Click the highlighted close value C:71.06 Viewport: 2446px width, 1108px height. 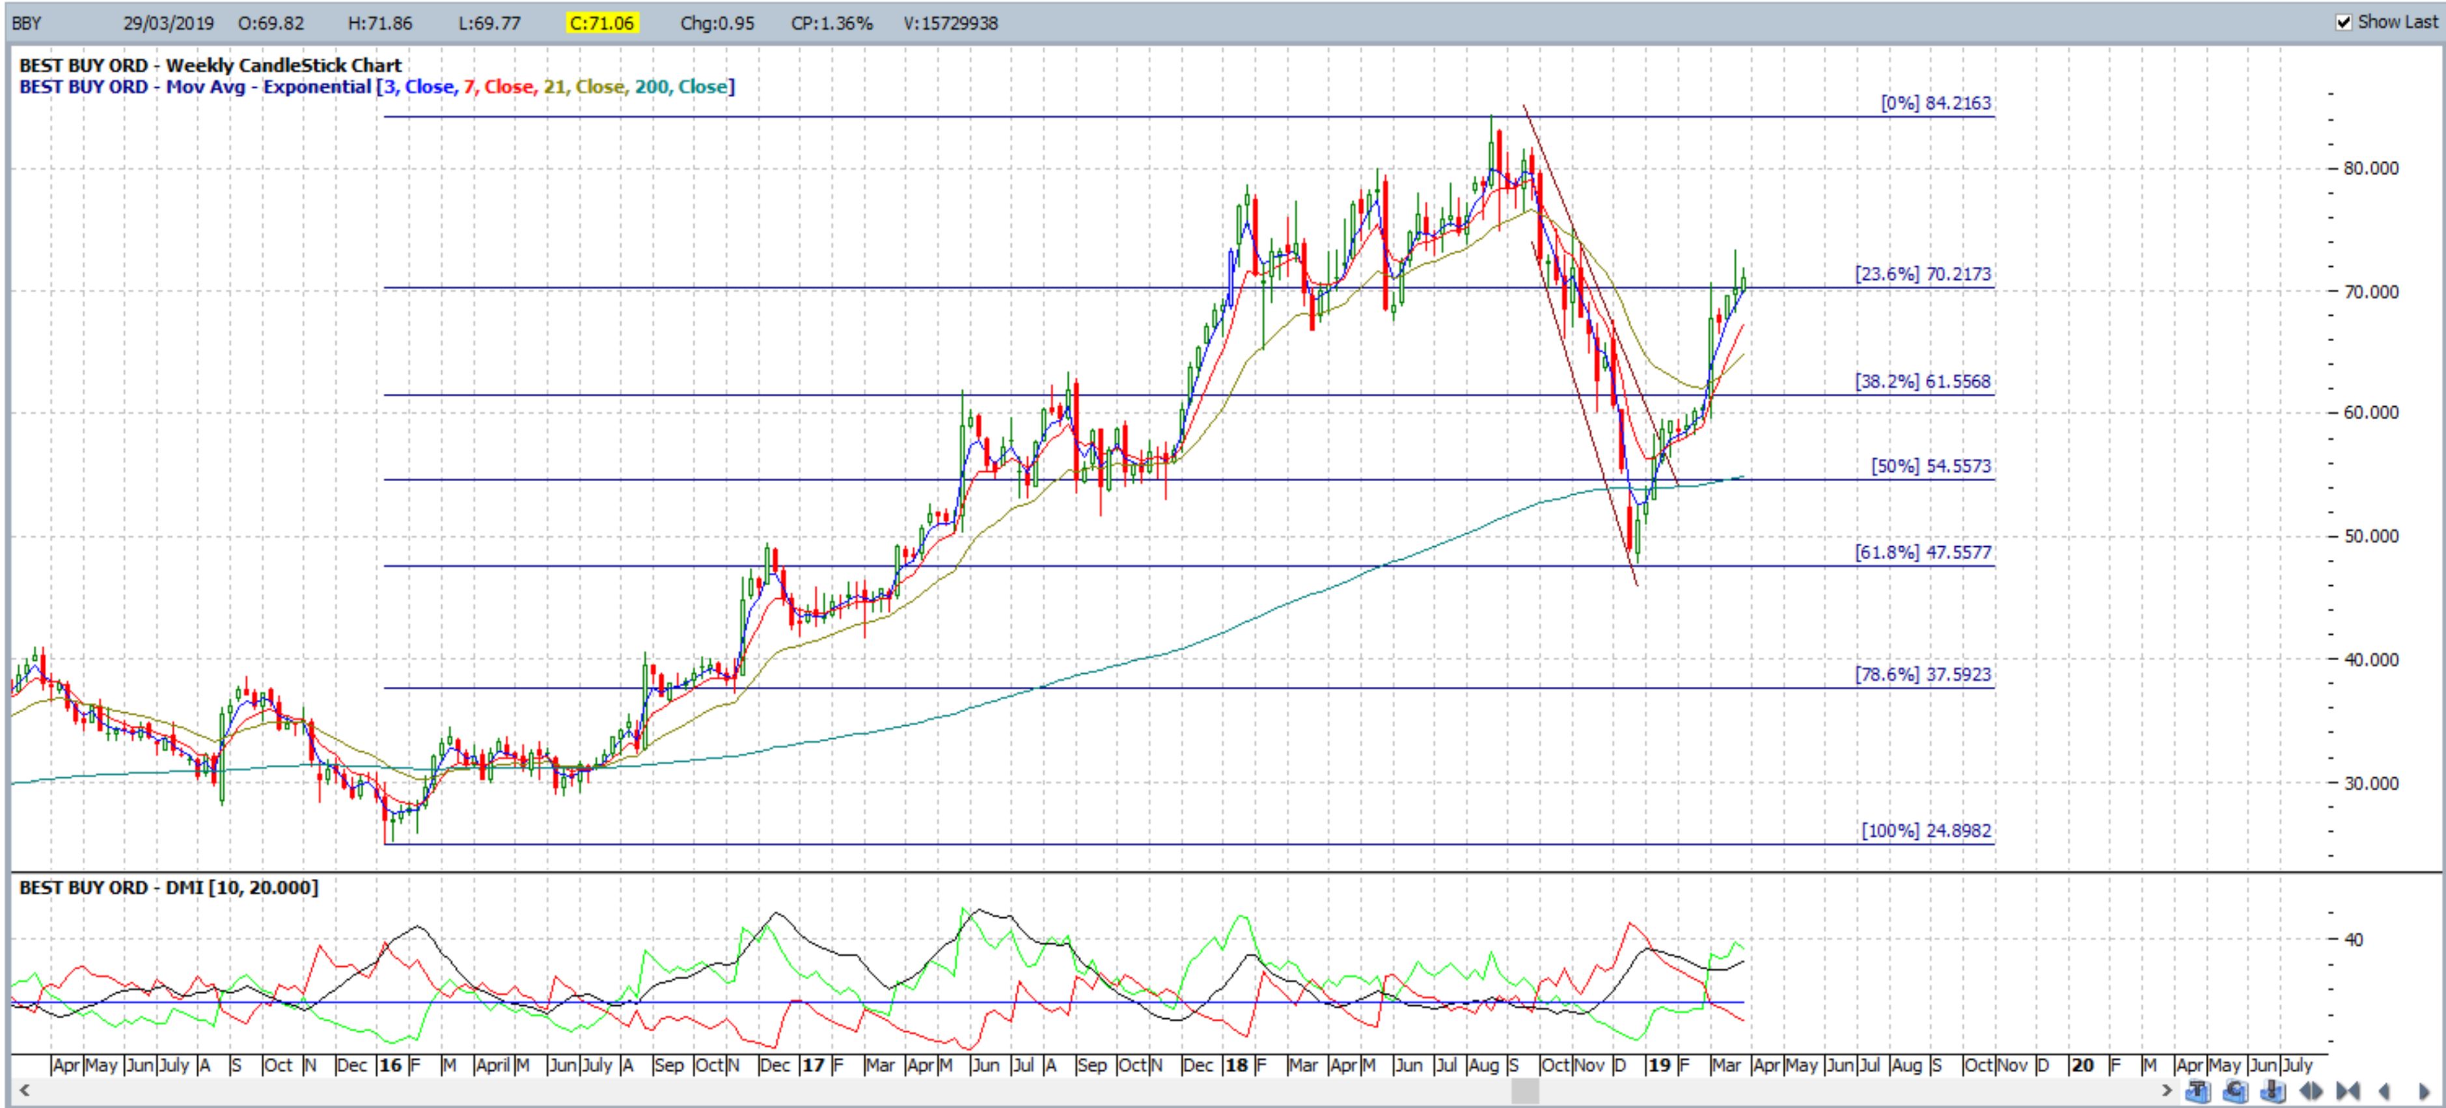(x=602, y=23)
